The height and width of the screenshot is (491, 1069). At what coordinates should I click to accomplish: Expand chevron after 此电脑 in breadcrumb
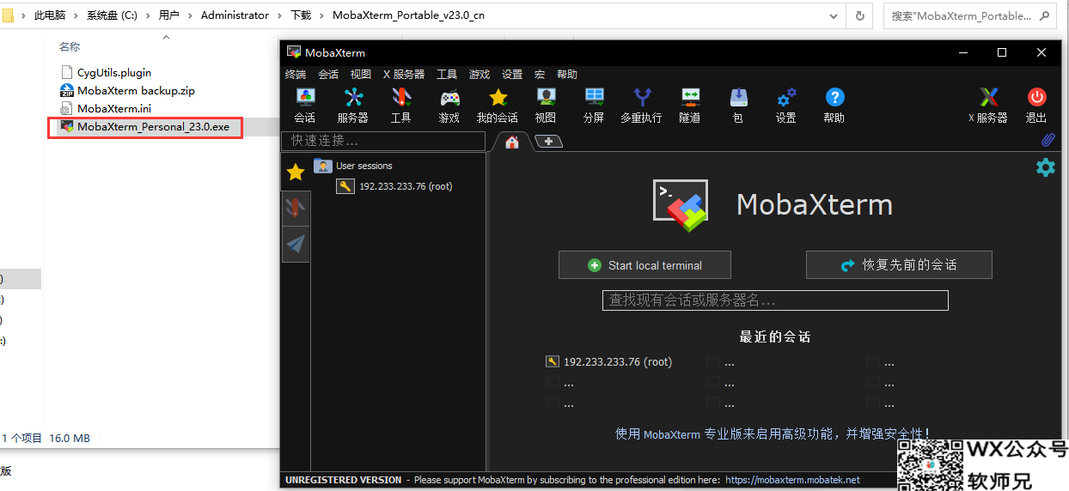[x=76, y=15]
